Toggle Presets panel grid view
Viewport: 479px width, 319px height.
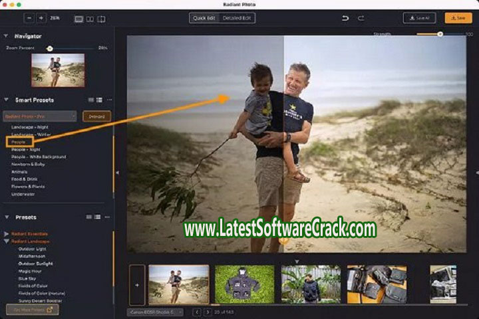click(x=89, y=217)
